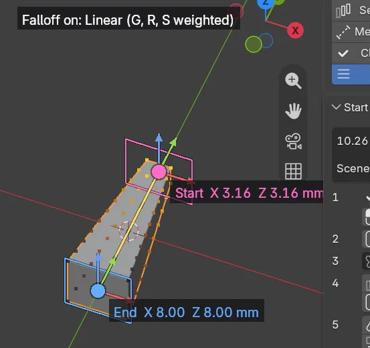
Task: Click the measure ruler icon in sidebar
Action: tap(343, 32)
